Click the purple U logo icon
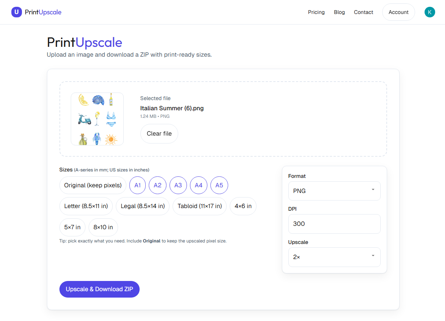 coord(17,12)
